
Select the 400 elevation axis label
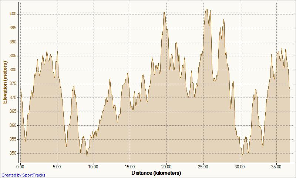point(13,14)
